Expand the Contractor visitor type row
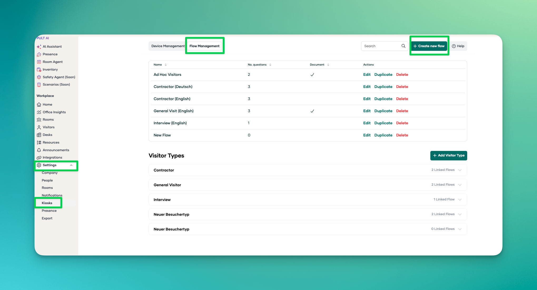Image resolution: width=537 pixels, height=290 pixels. coord(460,170)
